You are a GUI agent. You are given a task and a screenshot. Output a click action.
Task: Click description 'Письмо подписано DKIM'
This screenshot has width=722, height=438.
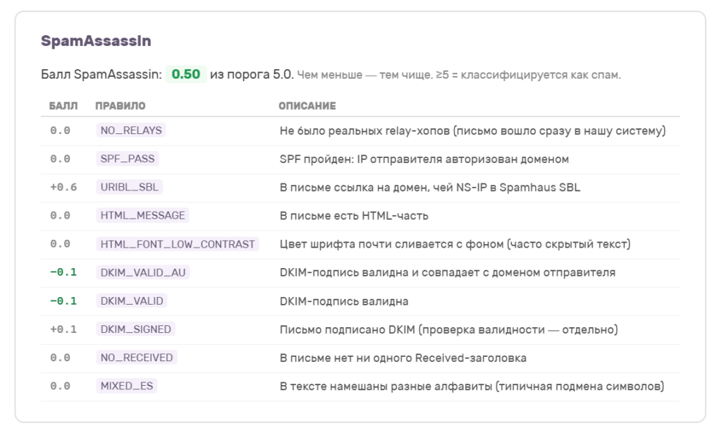[448, 330]
